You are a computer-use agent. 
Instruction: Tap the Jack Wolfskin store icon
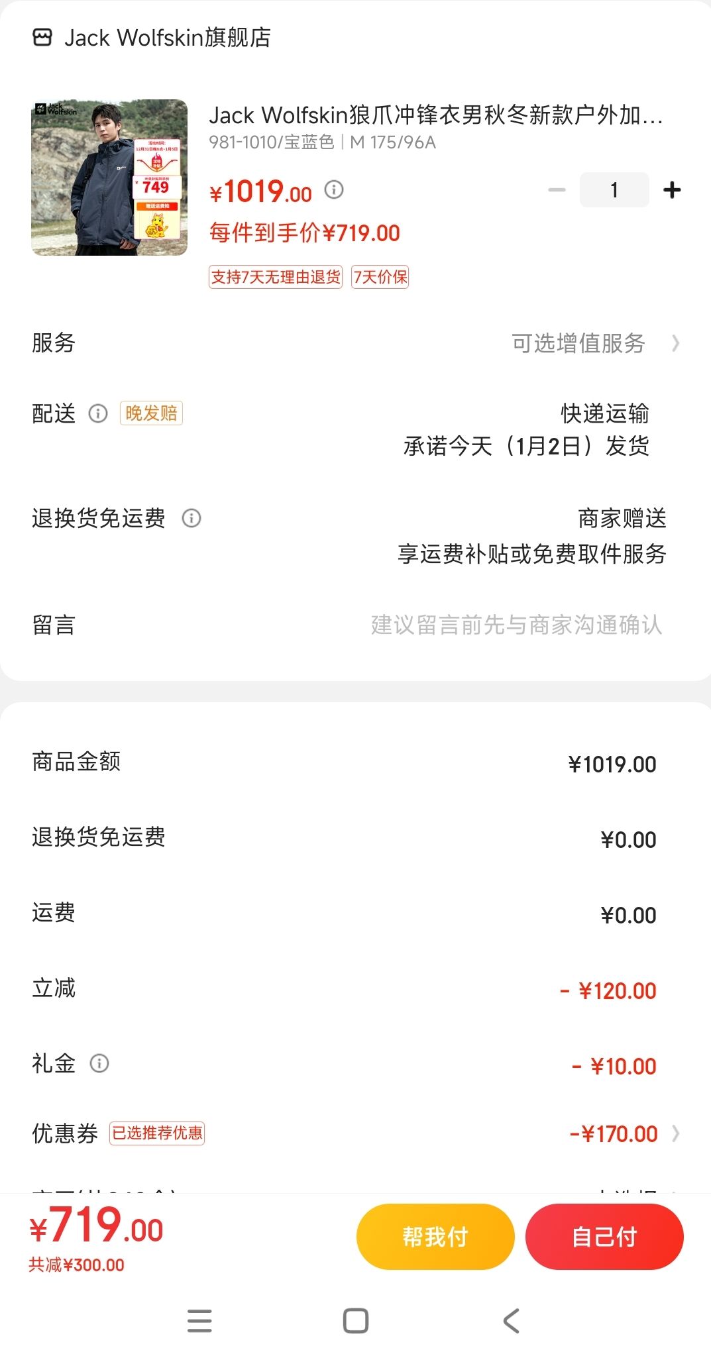(x=42, y=38)
